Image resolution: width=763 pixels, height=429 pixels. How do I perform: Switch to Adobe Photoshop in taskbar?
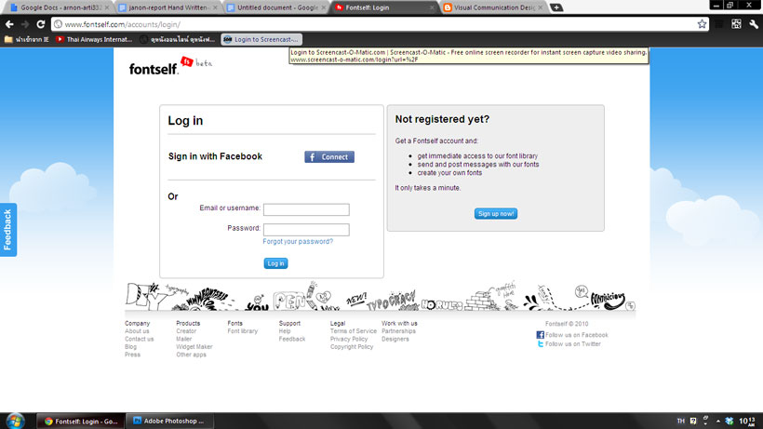pos(169,421)
